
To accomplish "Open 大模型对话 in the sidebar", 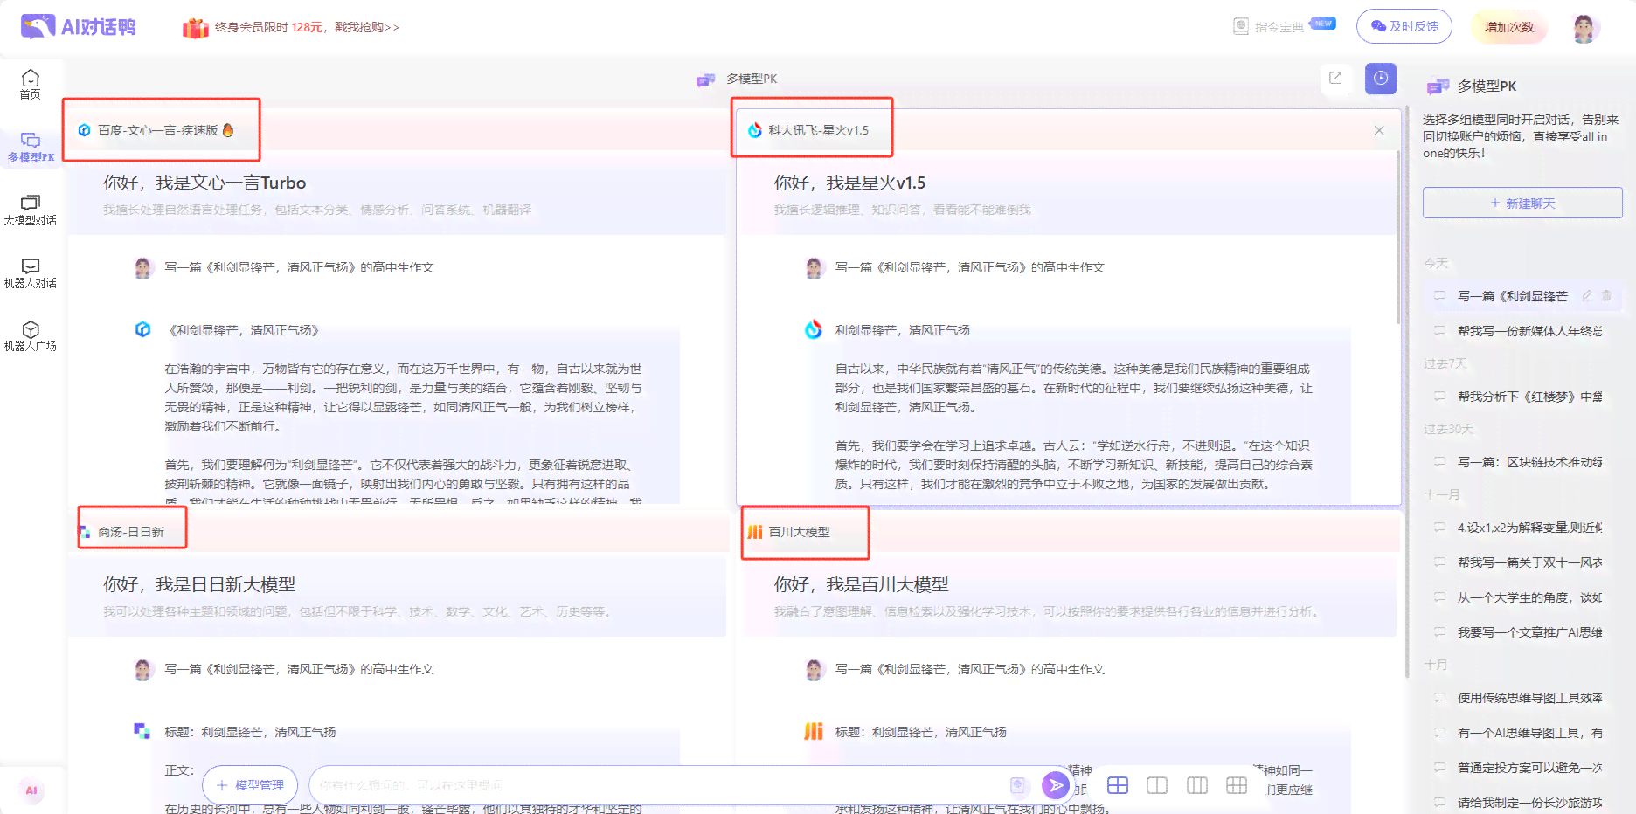I will [x=31, y=210].
